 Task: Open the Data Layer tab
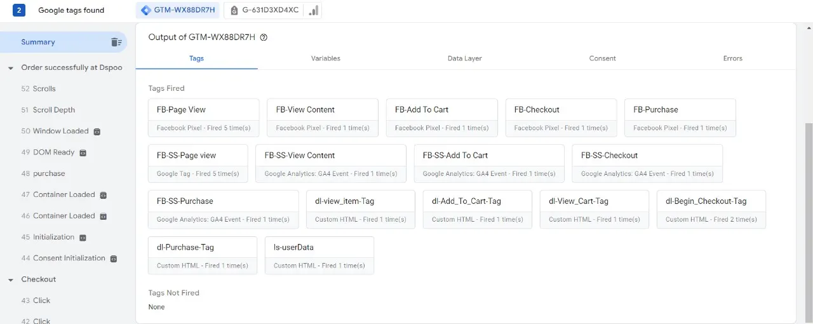pyautogui.click(x=465, y=58)
